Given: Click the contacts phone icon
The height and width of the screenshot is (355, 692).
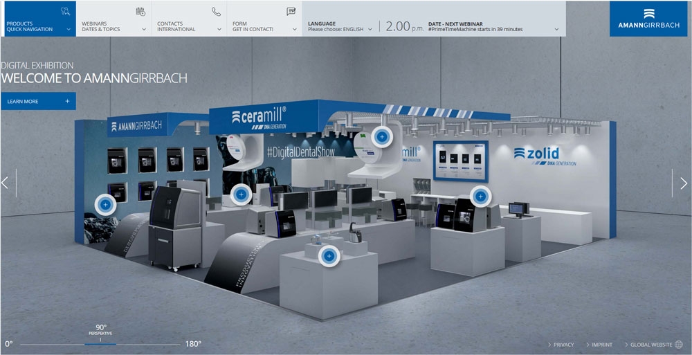Looking at the screenshot, I should (x=216, y=12).
